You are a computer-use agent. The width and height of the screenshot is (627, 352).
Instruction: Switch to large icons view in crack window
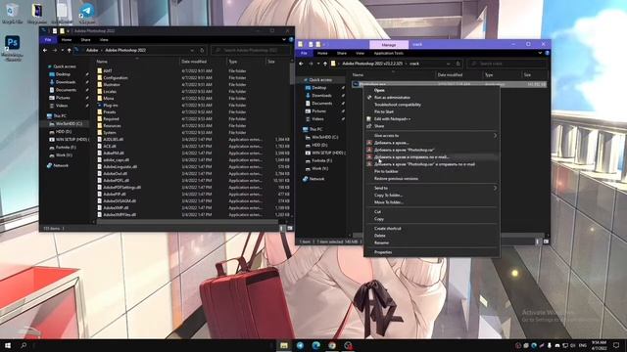click(x=546, y=242)
